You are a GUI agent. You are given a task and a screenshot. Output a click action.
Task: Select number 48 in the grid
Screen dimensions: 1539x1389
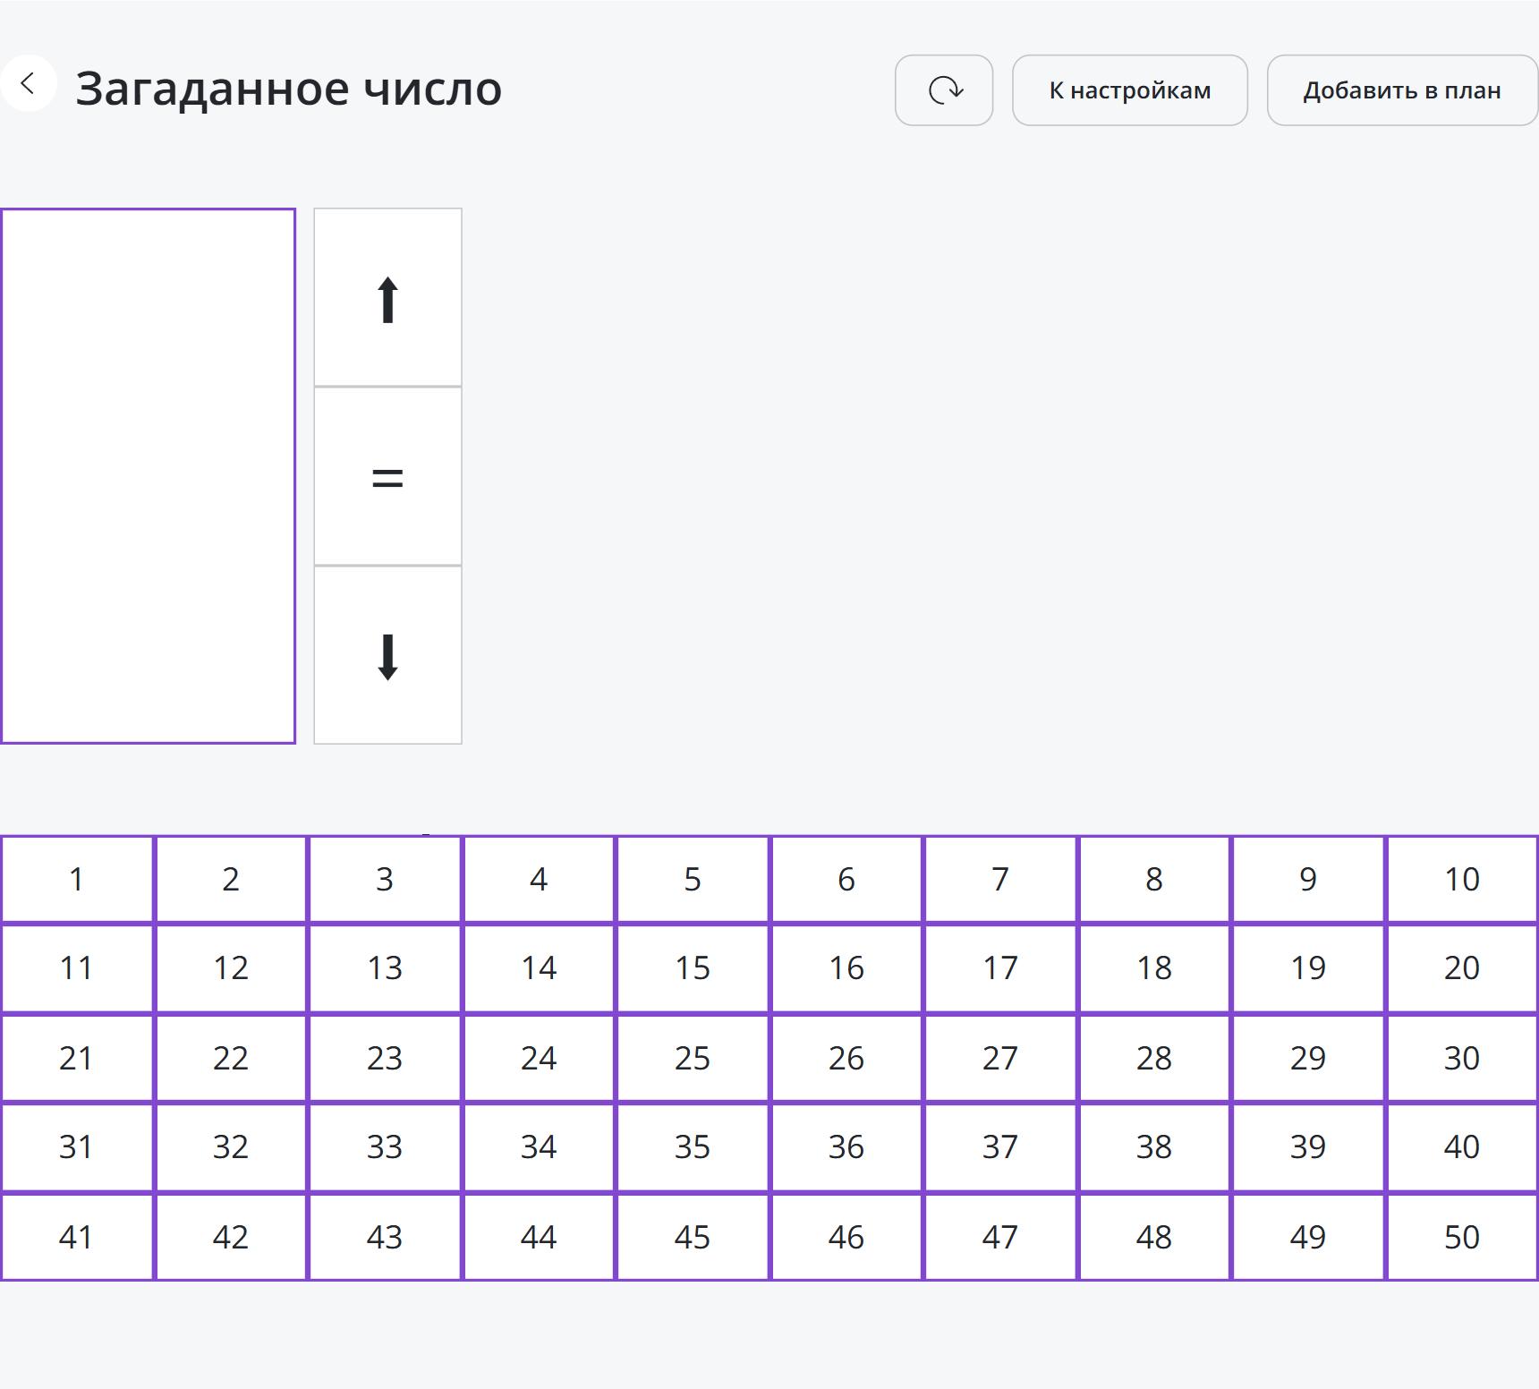(1154, 1237)
